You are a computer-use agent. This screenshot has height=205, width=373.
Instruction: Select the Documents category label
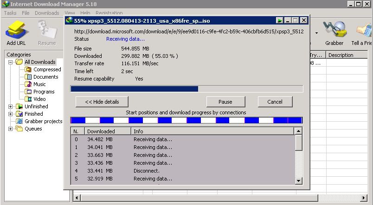click(x=45, y=77)
